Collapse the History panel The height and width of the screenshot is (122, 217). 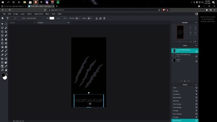pos(196,85)
